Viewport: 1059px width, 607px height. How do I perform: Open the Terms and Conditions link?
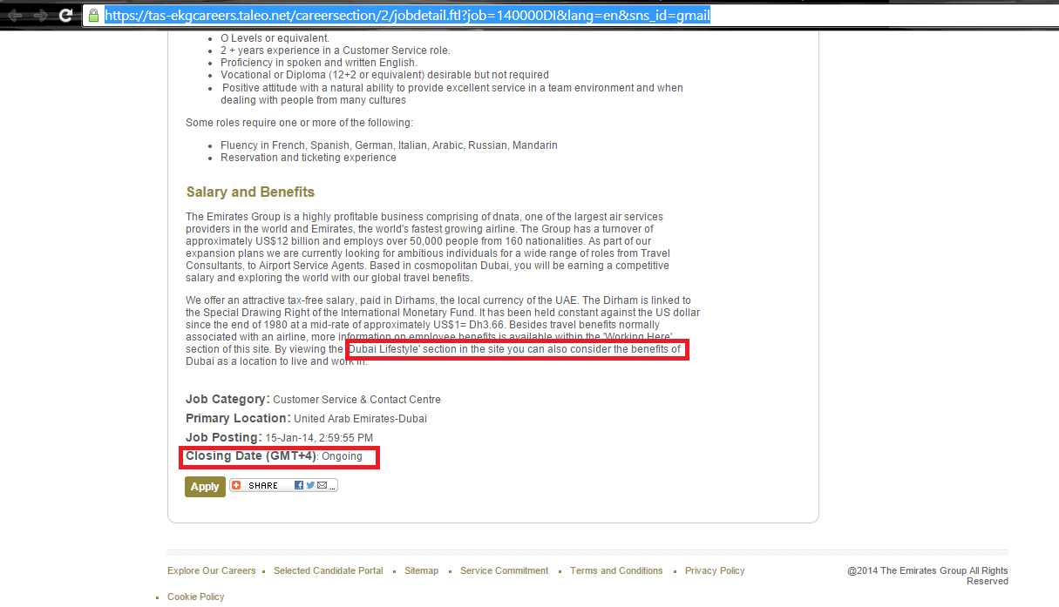pos(616,571)
